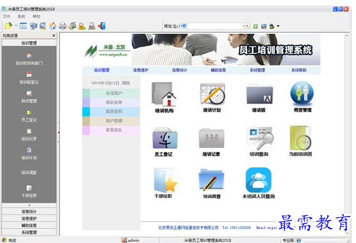356x243 pixels.
Task: Click the printer toolbar icon
Action: pos(63,26)
